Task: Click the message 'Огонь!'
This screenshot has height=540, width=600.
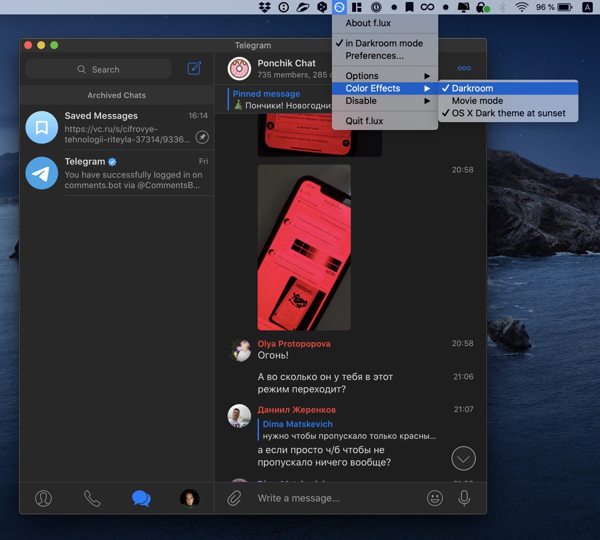Action: pyautogui.click(x=273, y=356)
